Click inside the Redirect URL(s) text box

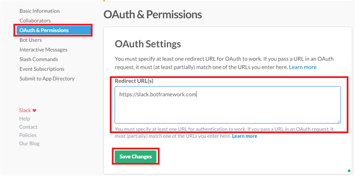[227, 105]
